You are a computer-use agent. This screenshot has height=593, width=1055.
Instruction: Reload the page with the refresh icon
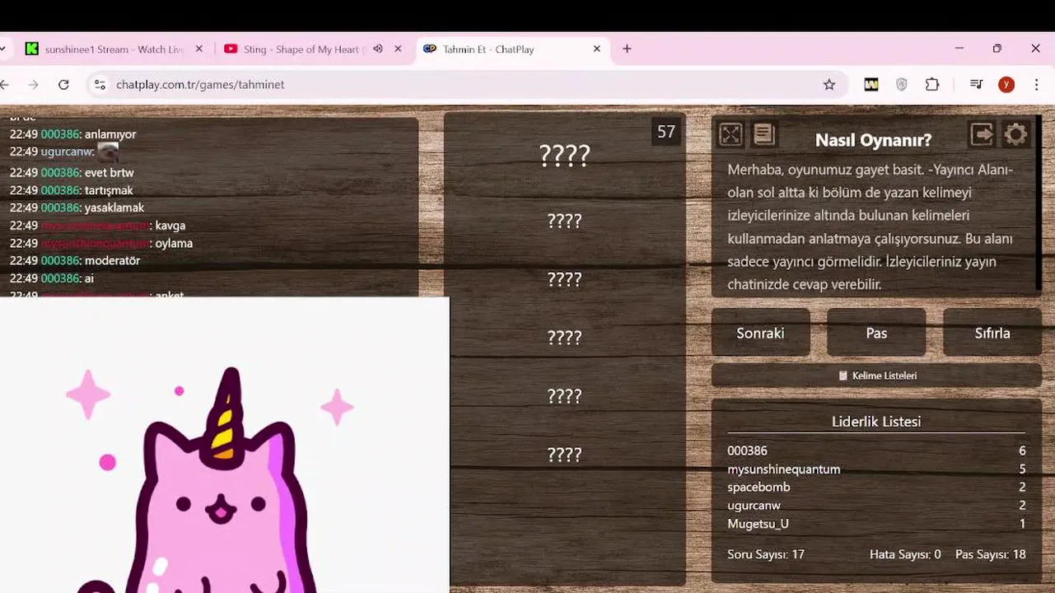click(x=63, y=84)
